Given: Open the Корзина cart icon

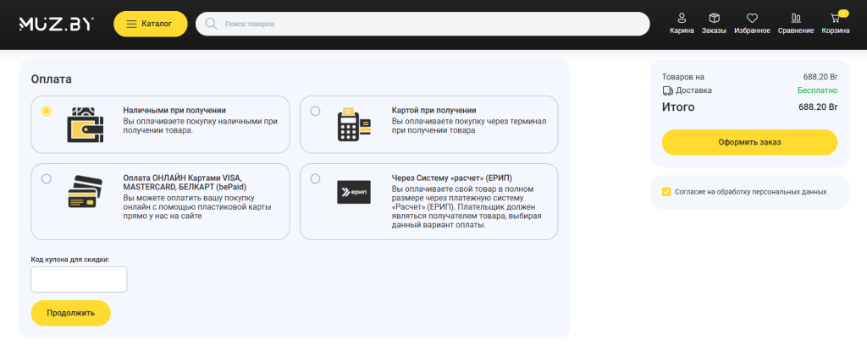Looking at the screenshot, I should pyautogui.click(x=835, y=18).
